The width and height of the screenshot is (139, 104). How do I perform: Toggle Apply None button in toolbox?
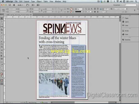(2, 80)
